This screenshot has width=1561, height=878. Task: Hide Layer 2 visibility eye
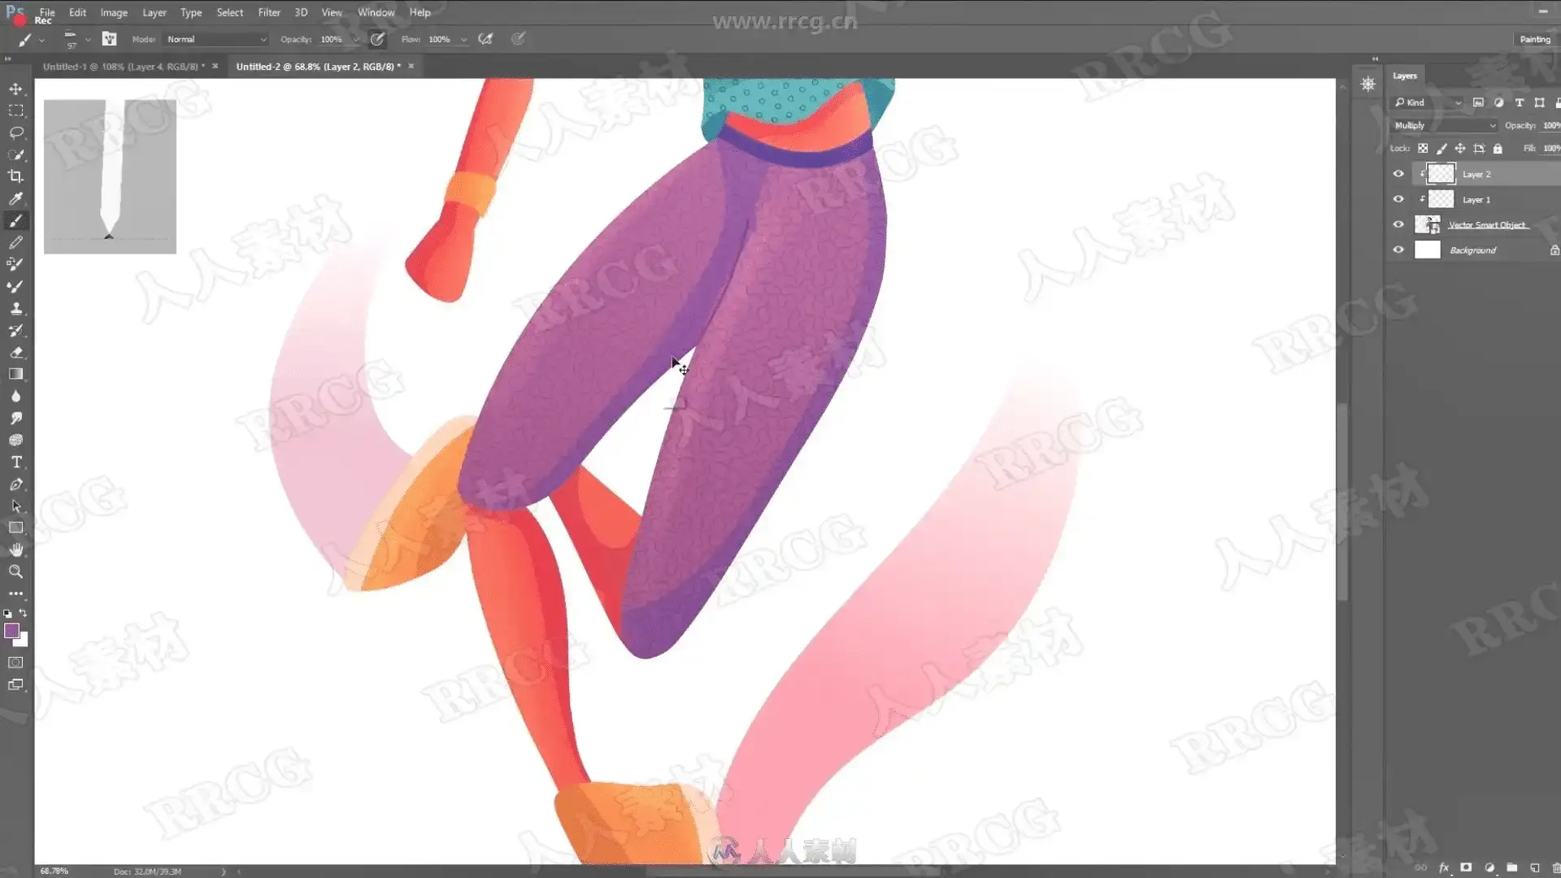point(1398,174)
